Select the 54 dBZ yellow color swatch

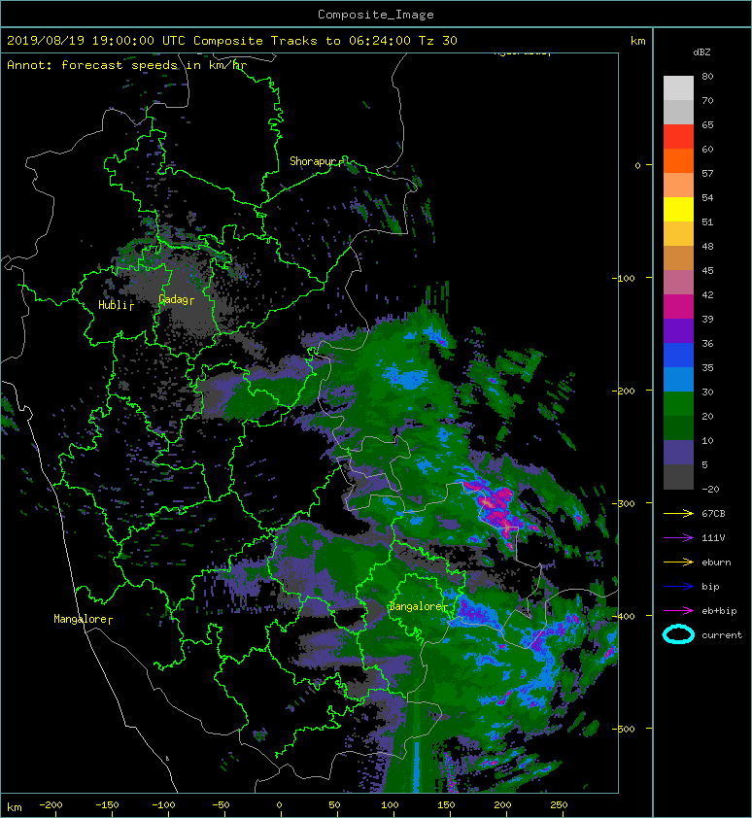pos(678,209)
